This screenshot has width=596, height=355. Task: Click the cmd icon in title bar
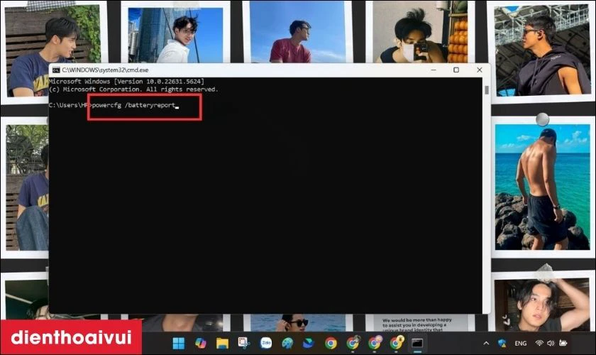pyautogui.click(x=55, y=70)
